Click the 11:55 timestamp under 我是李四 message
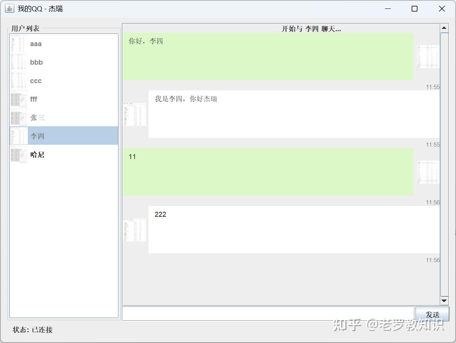456x343 pixels. [433, 144]
